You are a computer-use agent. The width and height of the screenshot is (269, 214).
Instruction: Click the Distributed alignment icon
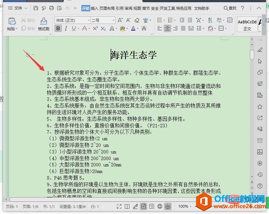[x=191, y=28]
